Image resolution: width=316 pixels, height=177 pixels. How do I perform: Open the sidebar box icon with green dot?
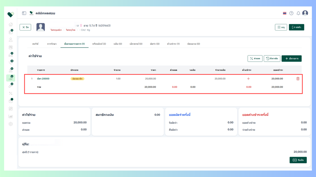click(x=11, y=101)
